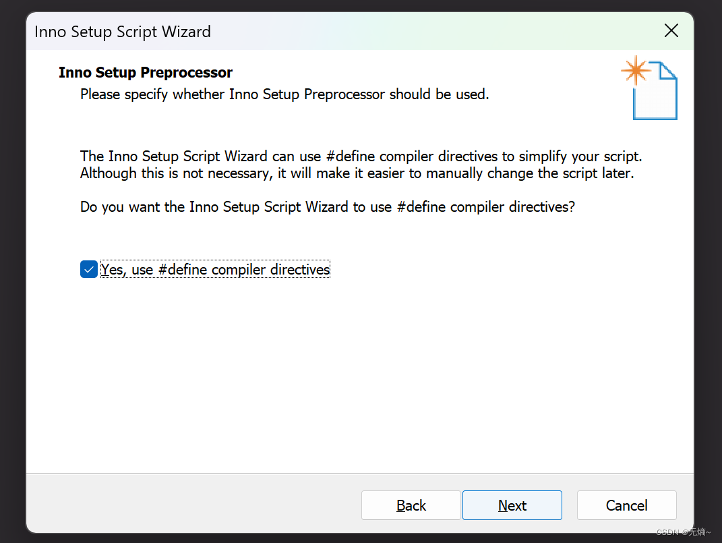Click the wizard dialog title bar
Viewport: 722px width, 543px height.
(337, 31)
